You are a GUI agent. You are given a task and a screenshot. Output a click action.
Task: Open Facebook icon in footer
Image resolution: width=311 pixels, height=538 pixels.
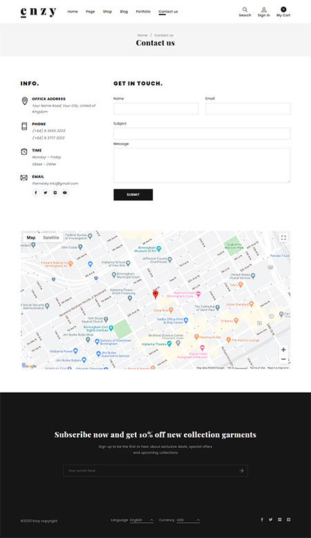point(262,519)
